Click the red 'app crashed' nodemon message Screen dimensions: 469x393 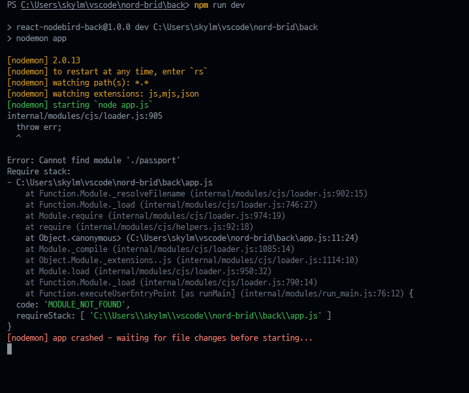pyautogui.click(x=160, y=338)
